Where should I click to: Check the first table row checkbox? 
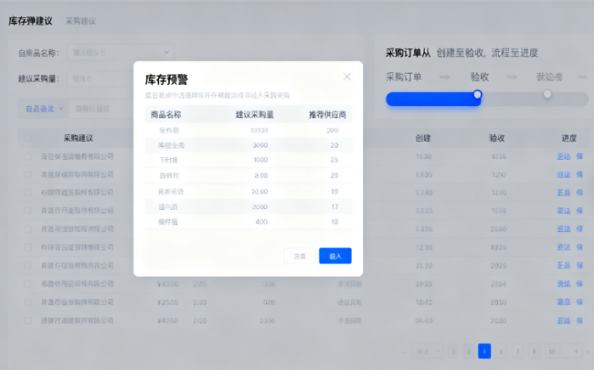pos(27,156)
